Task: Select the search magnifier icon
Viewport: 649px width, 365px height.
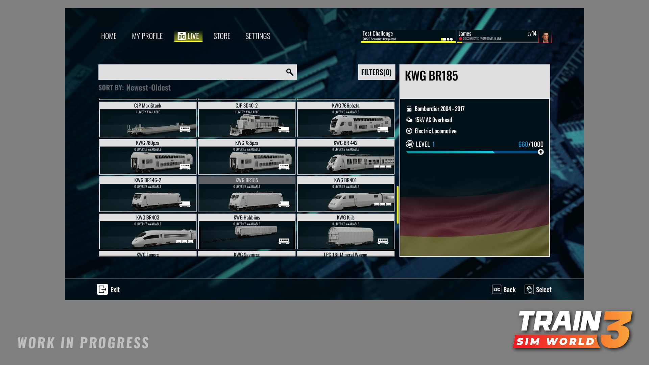Action: pyautogui.click(x=289, y=71)
